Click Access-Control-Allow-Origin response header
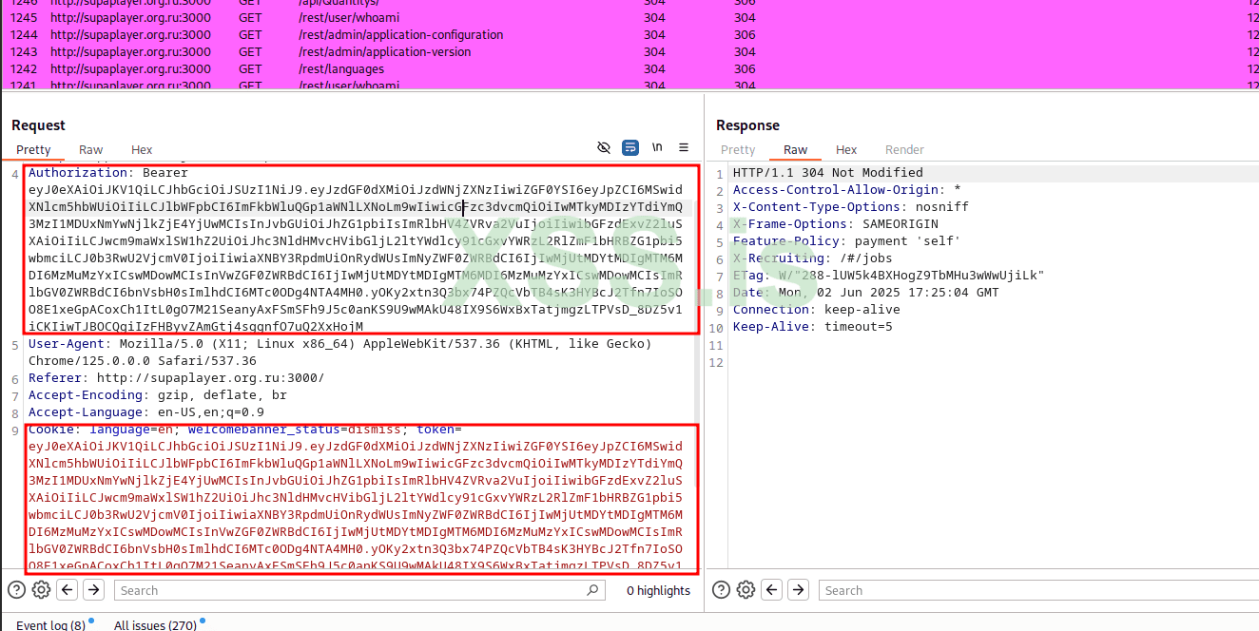This screenshot has width=1259, height=631. (846, 190)
